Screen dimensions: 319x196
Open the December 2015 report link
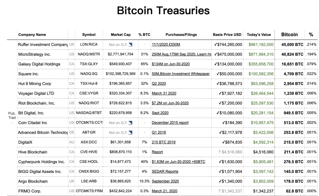(170, 122)
